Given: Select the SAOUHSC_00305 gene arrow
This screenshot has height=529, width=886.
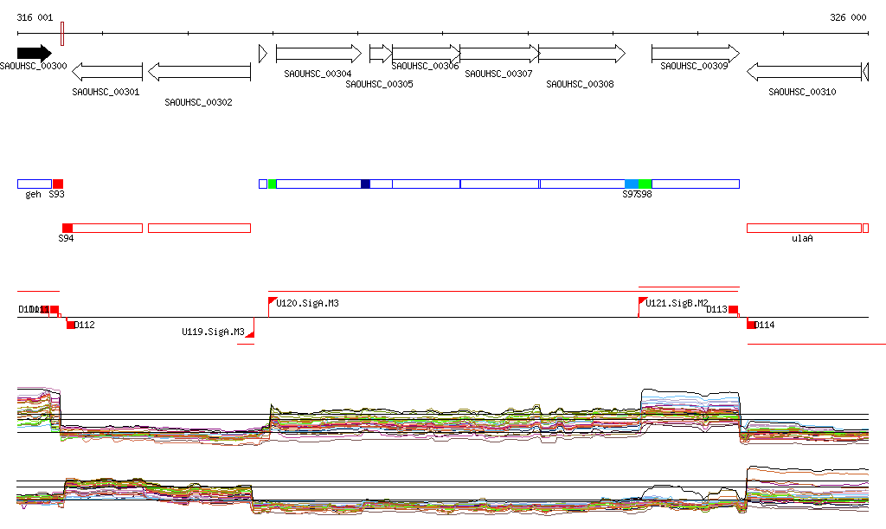Looking at the screenshot, I should click(x=381, y=54).
